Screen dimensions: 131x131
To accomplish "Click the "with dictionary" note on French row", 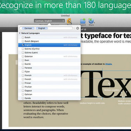I will [70, 79].
